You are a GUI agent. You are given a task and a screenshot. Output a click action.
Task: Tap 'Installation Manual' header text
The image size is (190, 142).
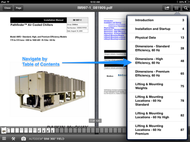(54, 20)
